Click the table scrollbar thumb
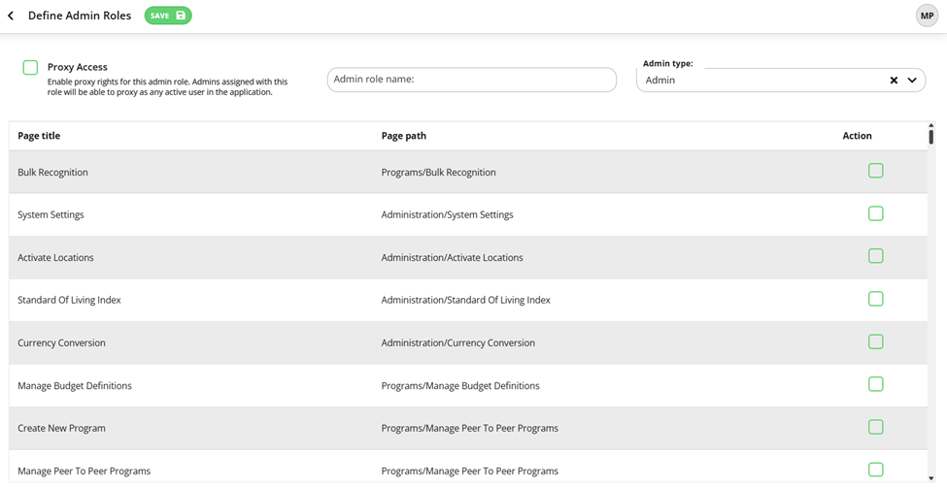This screenshot has height=487, width=947. click(931, 137)
